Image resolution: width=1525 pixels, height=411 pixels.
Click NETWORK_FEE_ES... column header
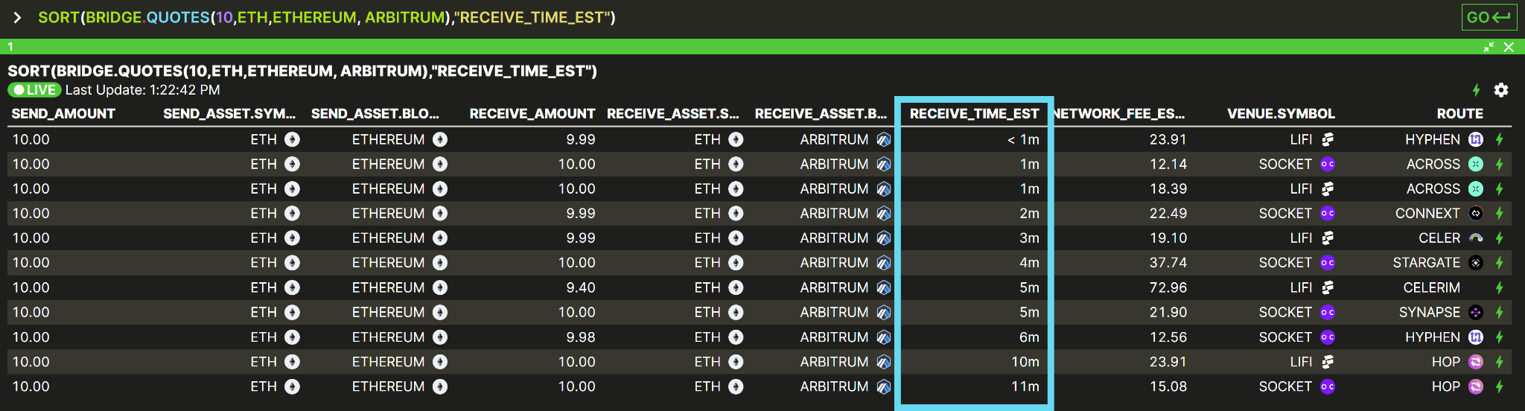(x=1118, y=114)
